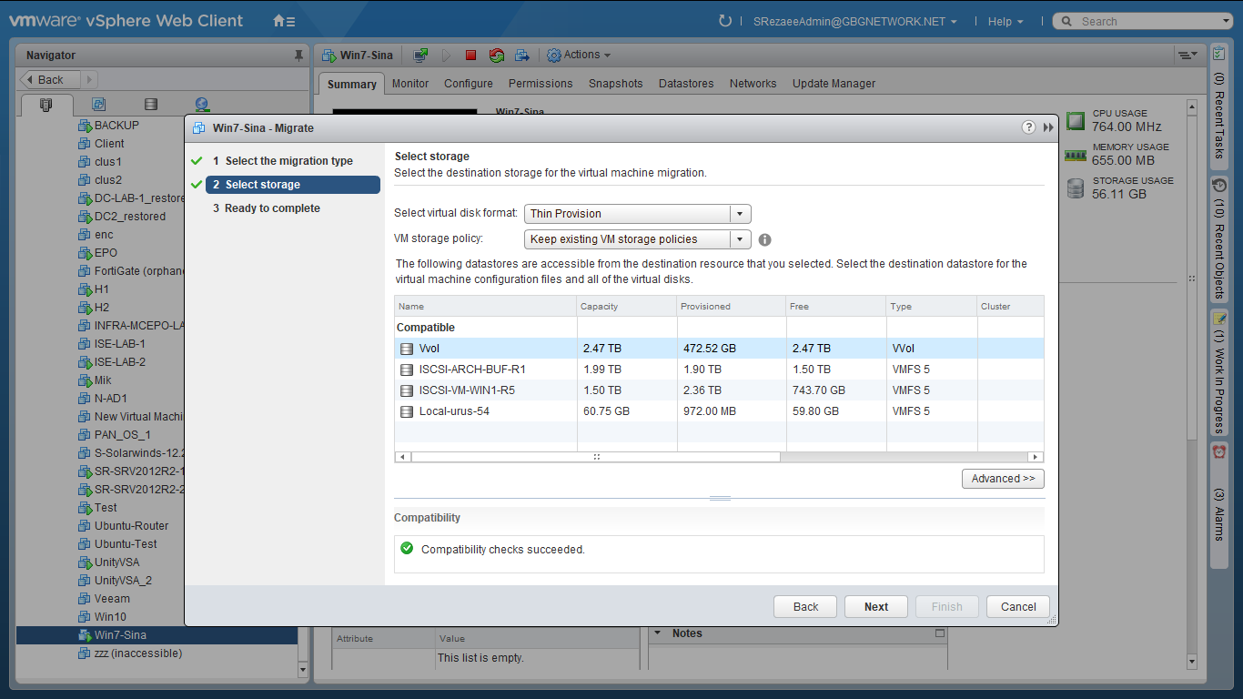Open the view options menu at top right
1243x699 pixels.
[1187, 56]
